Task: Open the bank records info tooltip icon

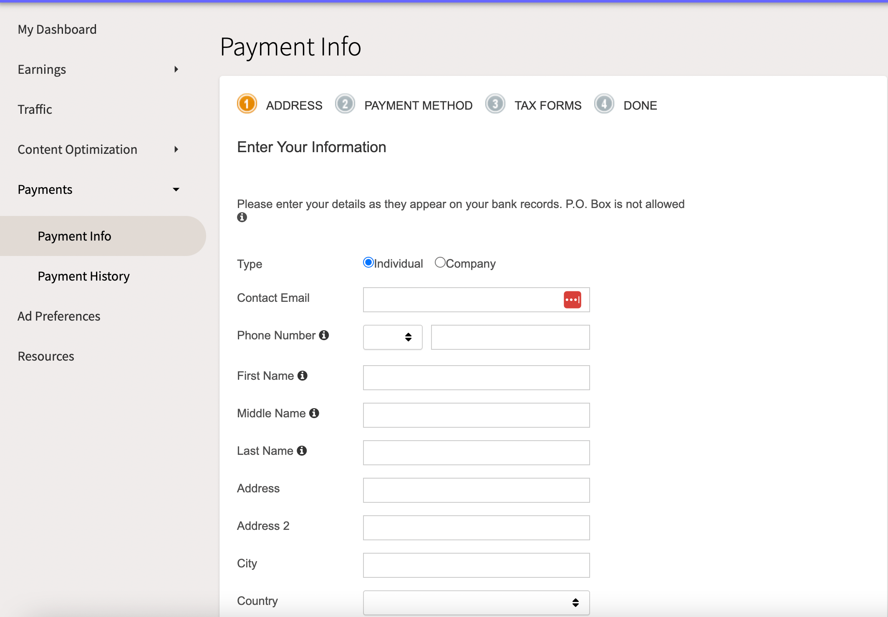Action: coord(242,217)
